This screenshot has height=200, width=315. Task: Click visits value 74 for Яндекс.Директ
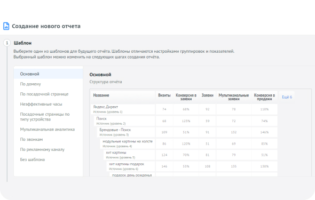164,109
